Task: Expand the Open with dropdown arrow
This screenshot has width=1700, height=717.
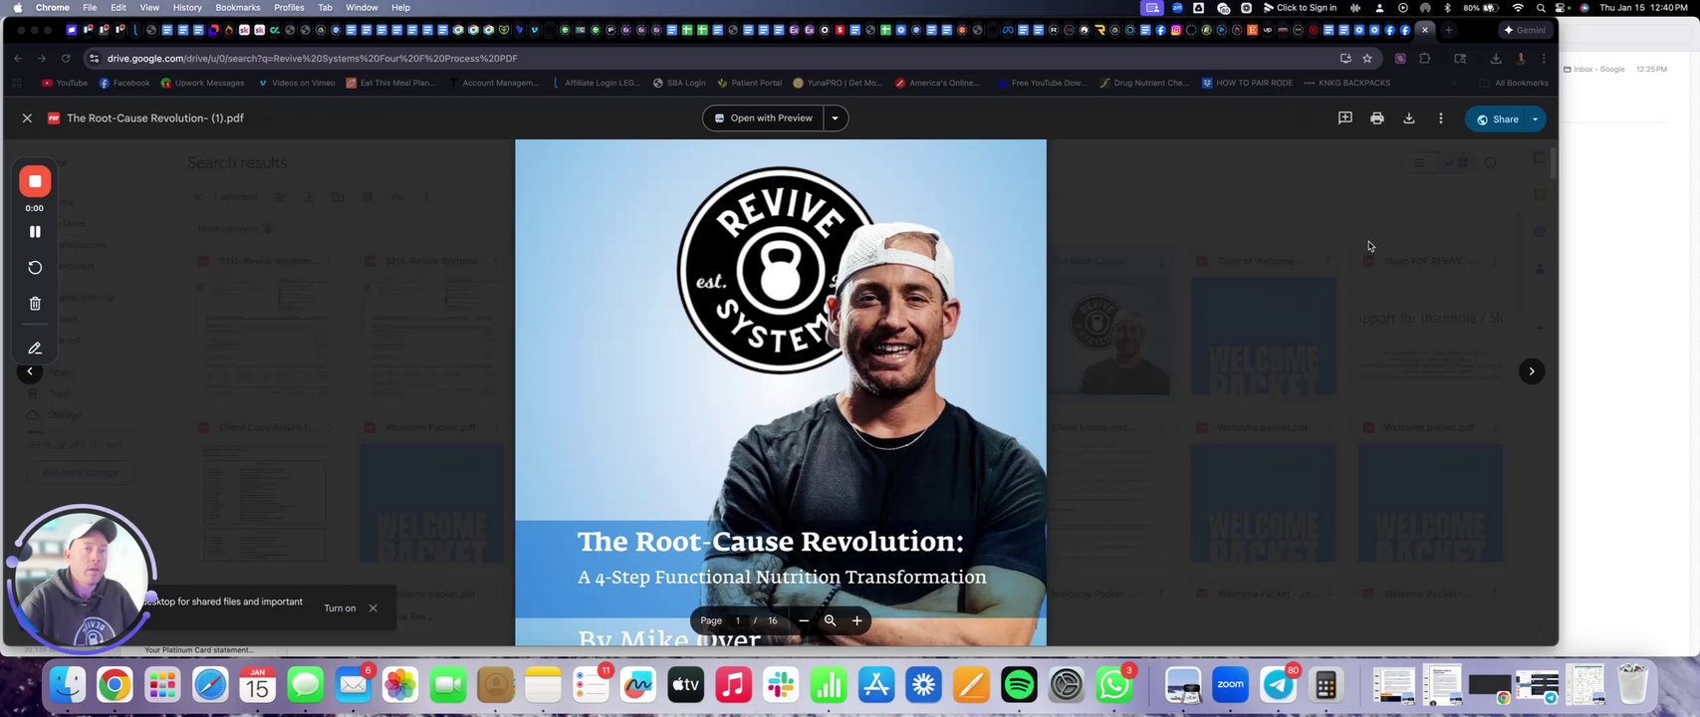Action: pyautogui.click(x=836, y=119)
